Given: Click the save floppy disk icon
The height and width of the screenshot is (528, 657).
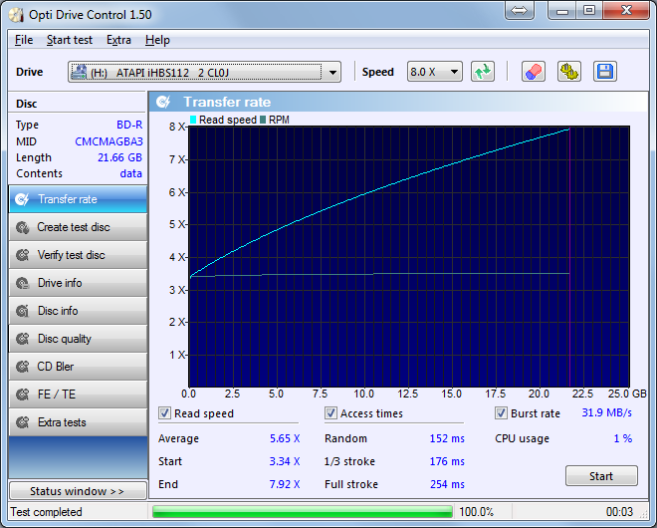Looking at the screenshot, I should click(605, 72).
